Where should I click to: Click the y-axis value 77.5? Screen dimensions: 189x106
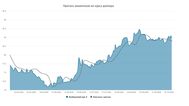coord(4,64)
